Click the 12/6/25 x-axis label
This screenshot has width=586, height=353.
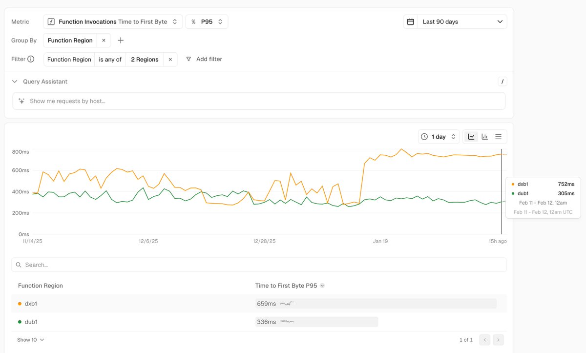click(148, 241)
